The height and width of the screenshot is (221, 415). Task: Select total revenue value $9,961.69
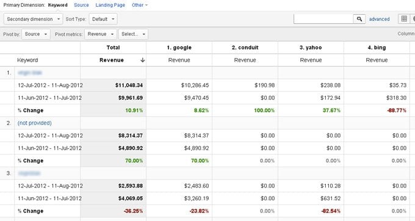[x=131, y=98]
